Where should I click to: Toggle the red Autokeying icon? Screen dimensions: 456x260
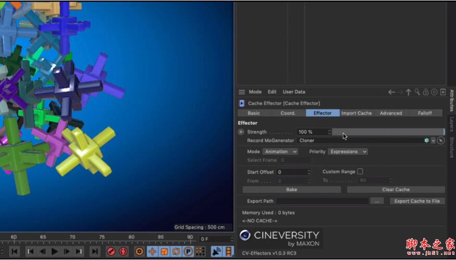123,251
